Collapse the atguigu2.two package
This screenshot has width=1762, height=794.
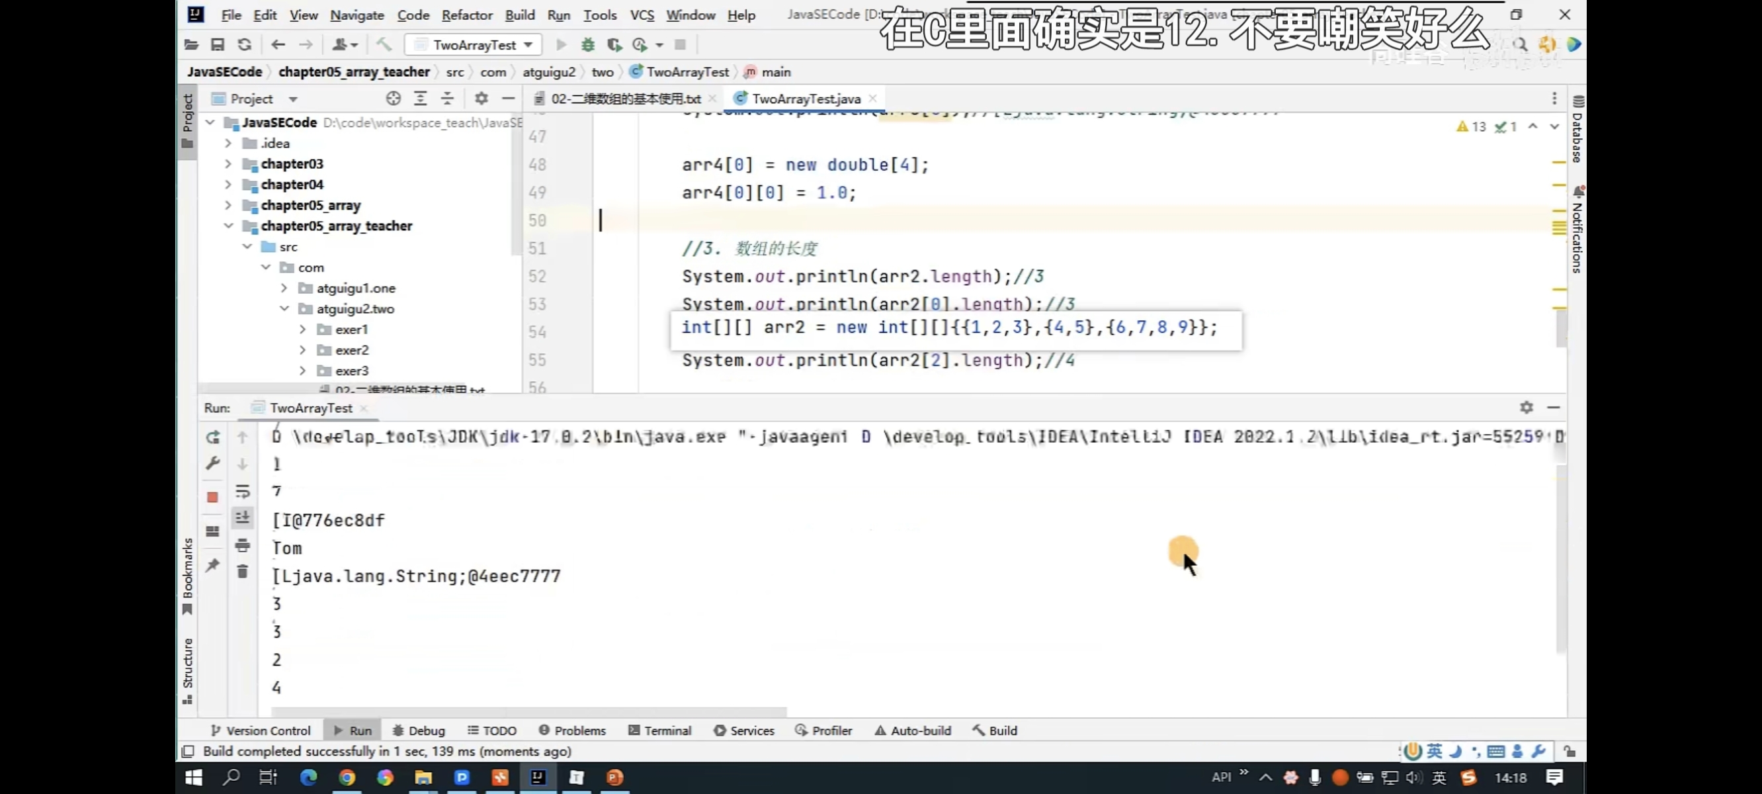[x=284, y=309]
